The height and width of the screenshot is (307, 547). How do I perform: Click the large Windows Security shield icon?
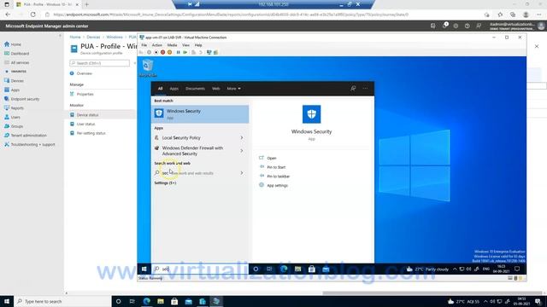(311, 114)
